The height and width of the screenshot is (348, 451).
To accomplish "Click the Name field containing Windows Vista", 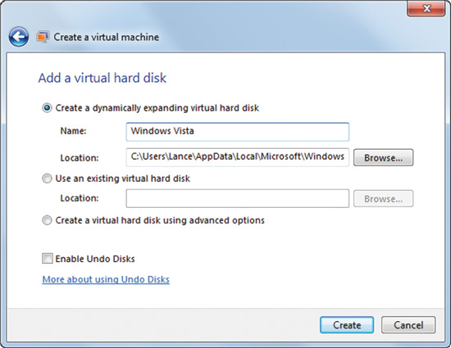I will 238,132.
